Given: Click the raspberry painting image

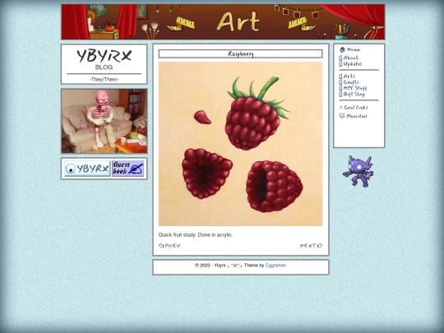Looking at the screenshot, I should [240, 144].
